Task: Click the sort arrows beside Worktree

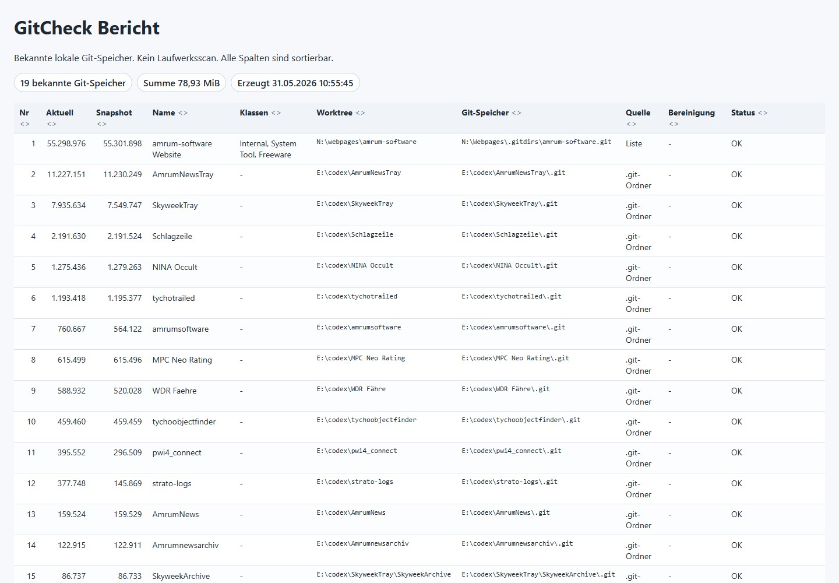Action: pyautogui.click(x=361, y=113)
